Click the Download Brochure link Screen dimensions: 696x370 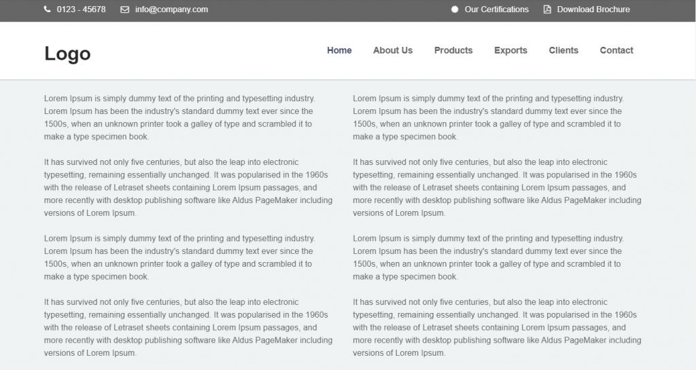[593, 10]
